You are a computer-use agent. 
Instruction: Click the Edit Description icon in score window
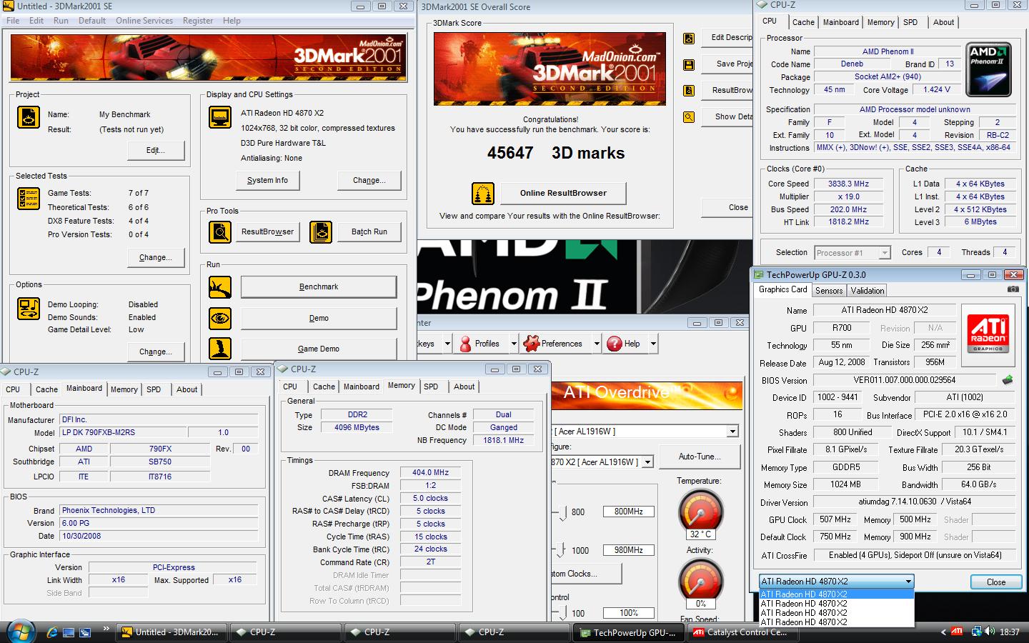689,39
